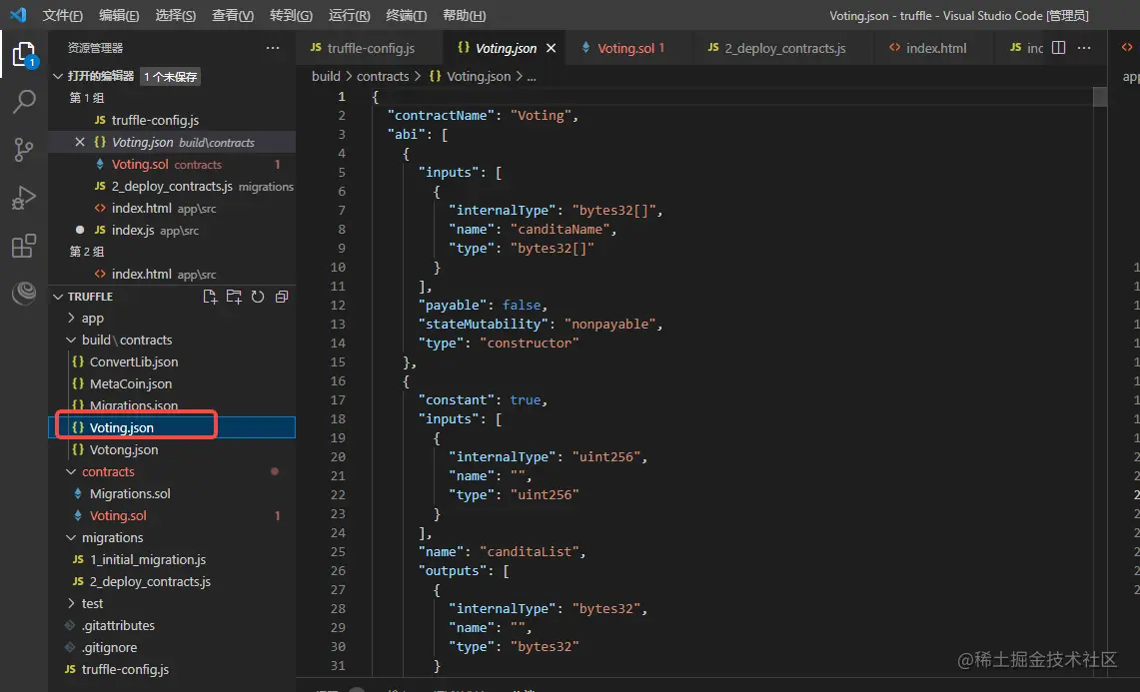Viewport: 1140px width, 692px height.
Task: Collapse the 打开的编辑器 section
Action: click(59, 76)
